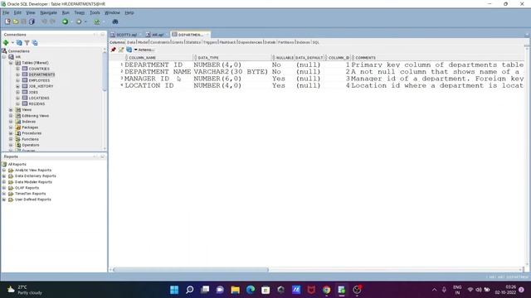
Task: Open Microsoft Edge from the taskbar
Action: [x=251, y=290]
